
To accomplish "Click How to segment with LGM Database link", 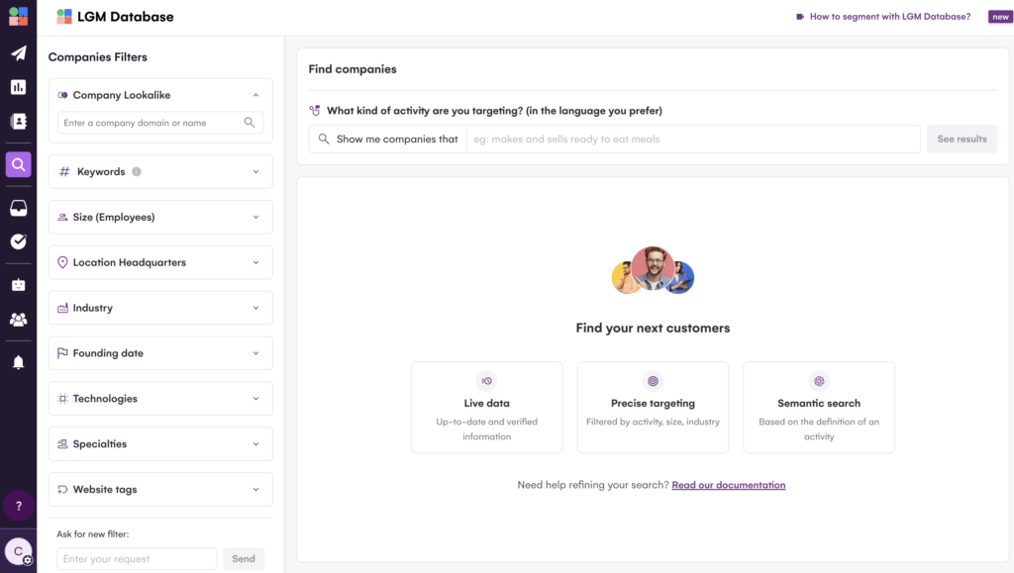I will point(889,17).
